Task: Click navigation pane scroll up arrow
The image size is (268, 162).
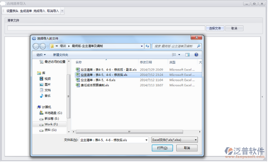Action: point(69,61)
